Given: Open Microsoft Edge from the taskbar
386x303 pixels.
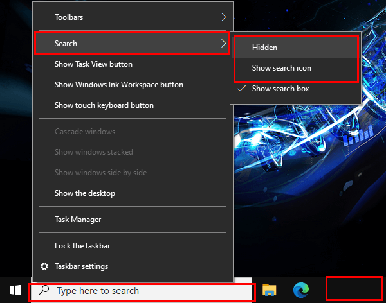Looking at the screenshot, I should point(300,291).
